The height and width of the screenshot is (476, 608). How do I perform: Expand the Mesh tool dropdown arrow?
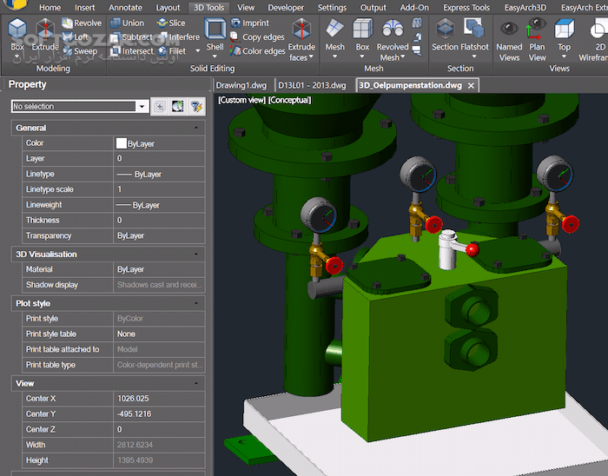point(334,58)
